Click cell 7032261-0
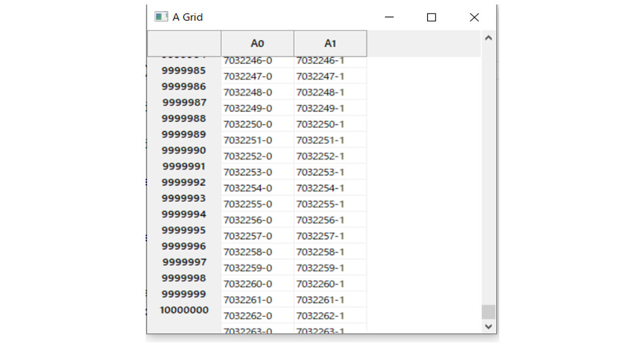Screen dimensions: 624x351 click(x=258, y=300)
